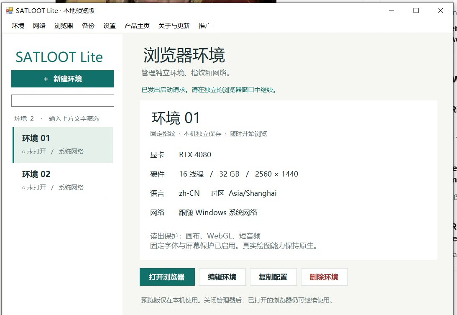Open the 浏览器 menu
Image resolution: width=457 pixels, height=315 pixels.
click(64, 26)
